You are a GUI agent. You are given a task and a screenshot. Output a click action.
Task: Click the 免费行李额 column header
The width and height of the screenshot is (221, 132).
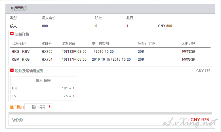[x=146, y=43]
